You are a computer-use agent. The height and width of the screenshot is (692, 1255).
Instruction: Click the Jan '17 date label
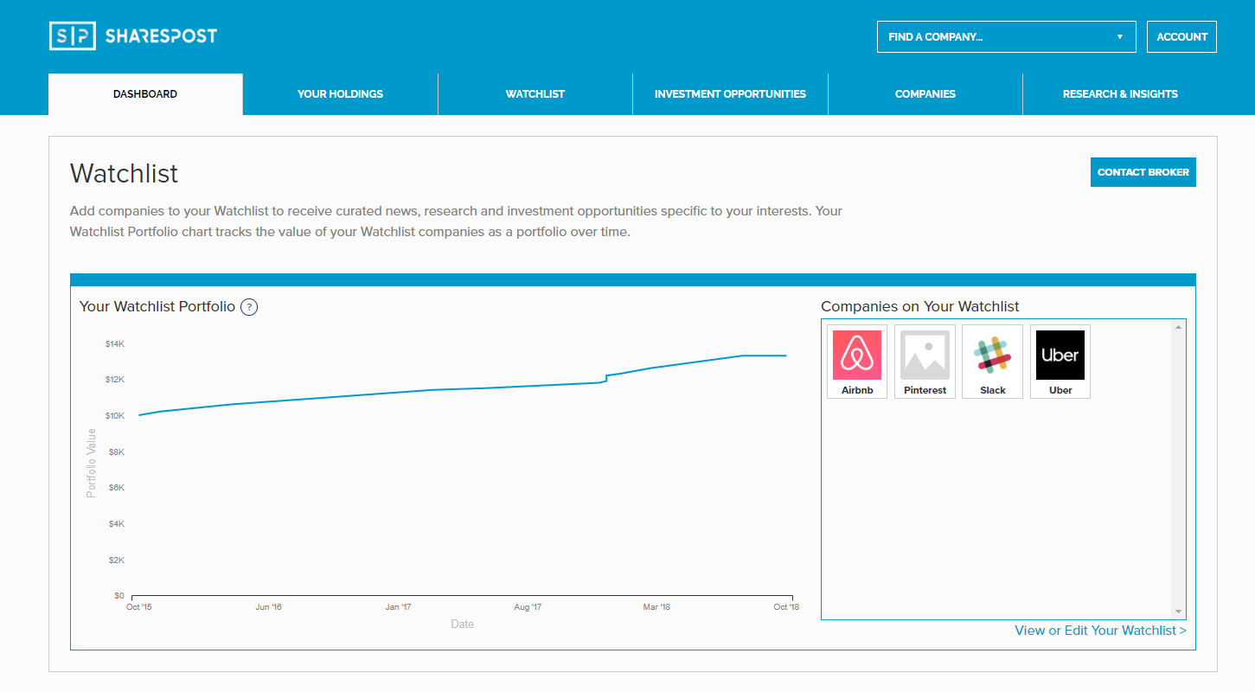pos(398,607)
